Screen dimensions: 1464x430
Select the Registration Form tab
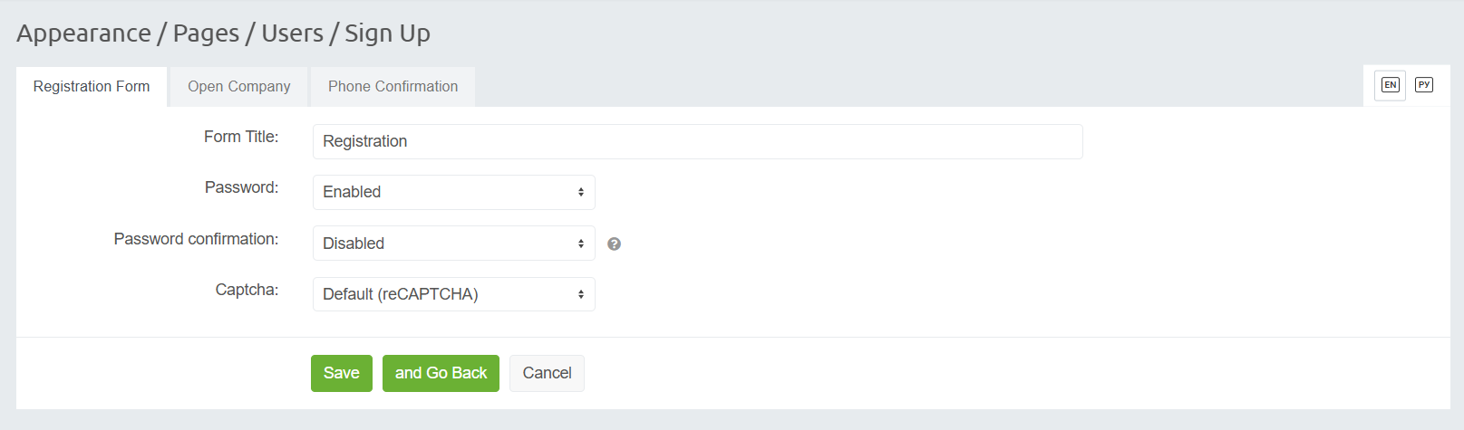point(92,87)
